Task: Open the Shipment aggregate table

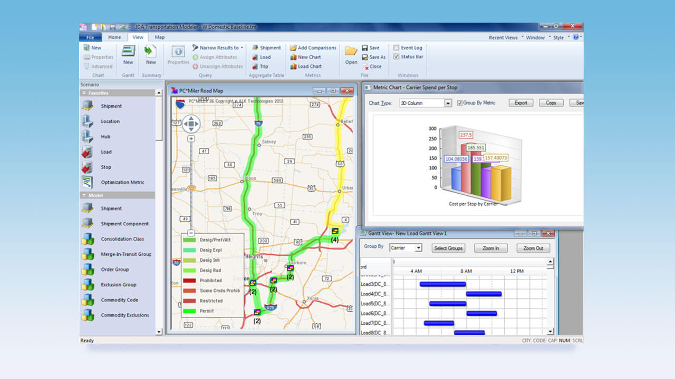Action: (x=266, y=47)
